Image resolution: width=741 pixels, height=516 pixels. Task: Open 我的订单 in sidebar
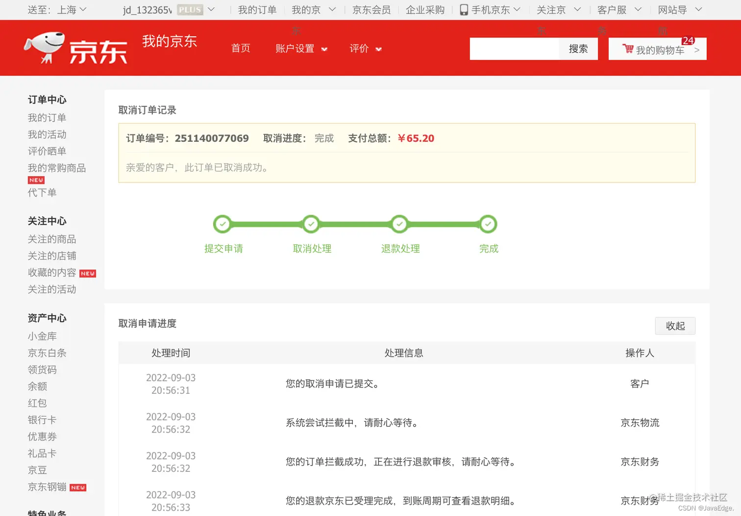[x=47, y=118]
